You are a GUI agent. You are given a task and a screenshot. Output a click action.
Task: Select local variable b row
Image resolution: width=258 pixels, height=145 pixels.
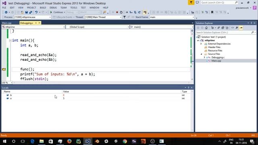(96, 95)
